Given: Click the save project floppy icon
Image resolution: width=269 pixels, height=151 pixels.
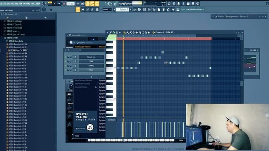Looking at the screenshot, I should (188, 3).
